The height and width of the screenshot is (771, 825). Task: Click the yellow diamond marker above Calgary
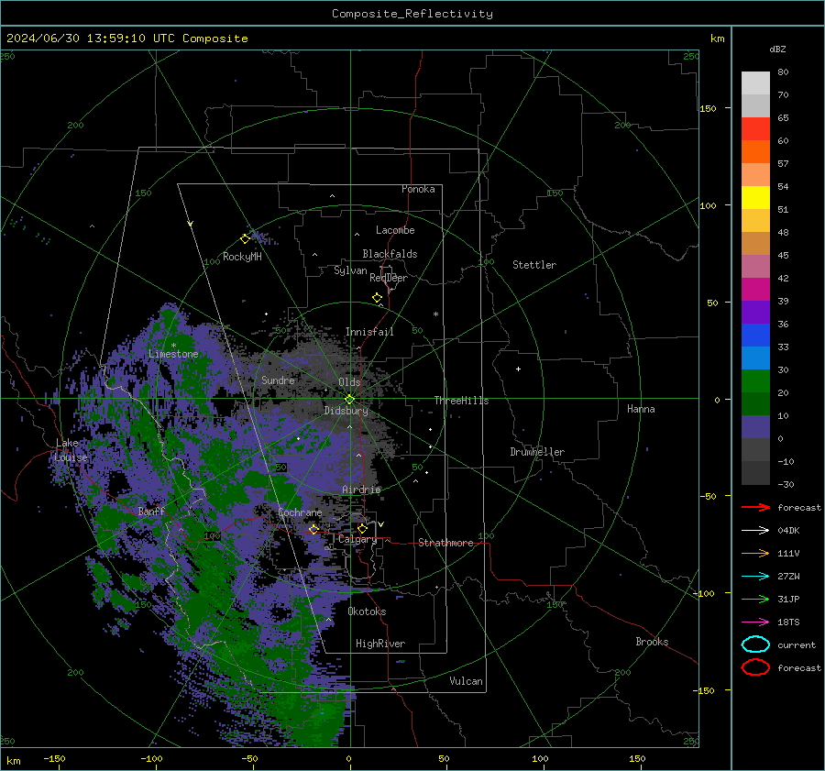[x=362, y=528]
